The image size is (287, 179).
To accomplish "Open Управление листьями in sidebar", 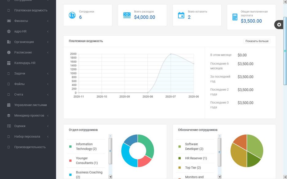I will 30,105.
